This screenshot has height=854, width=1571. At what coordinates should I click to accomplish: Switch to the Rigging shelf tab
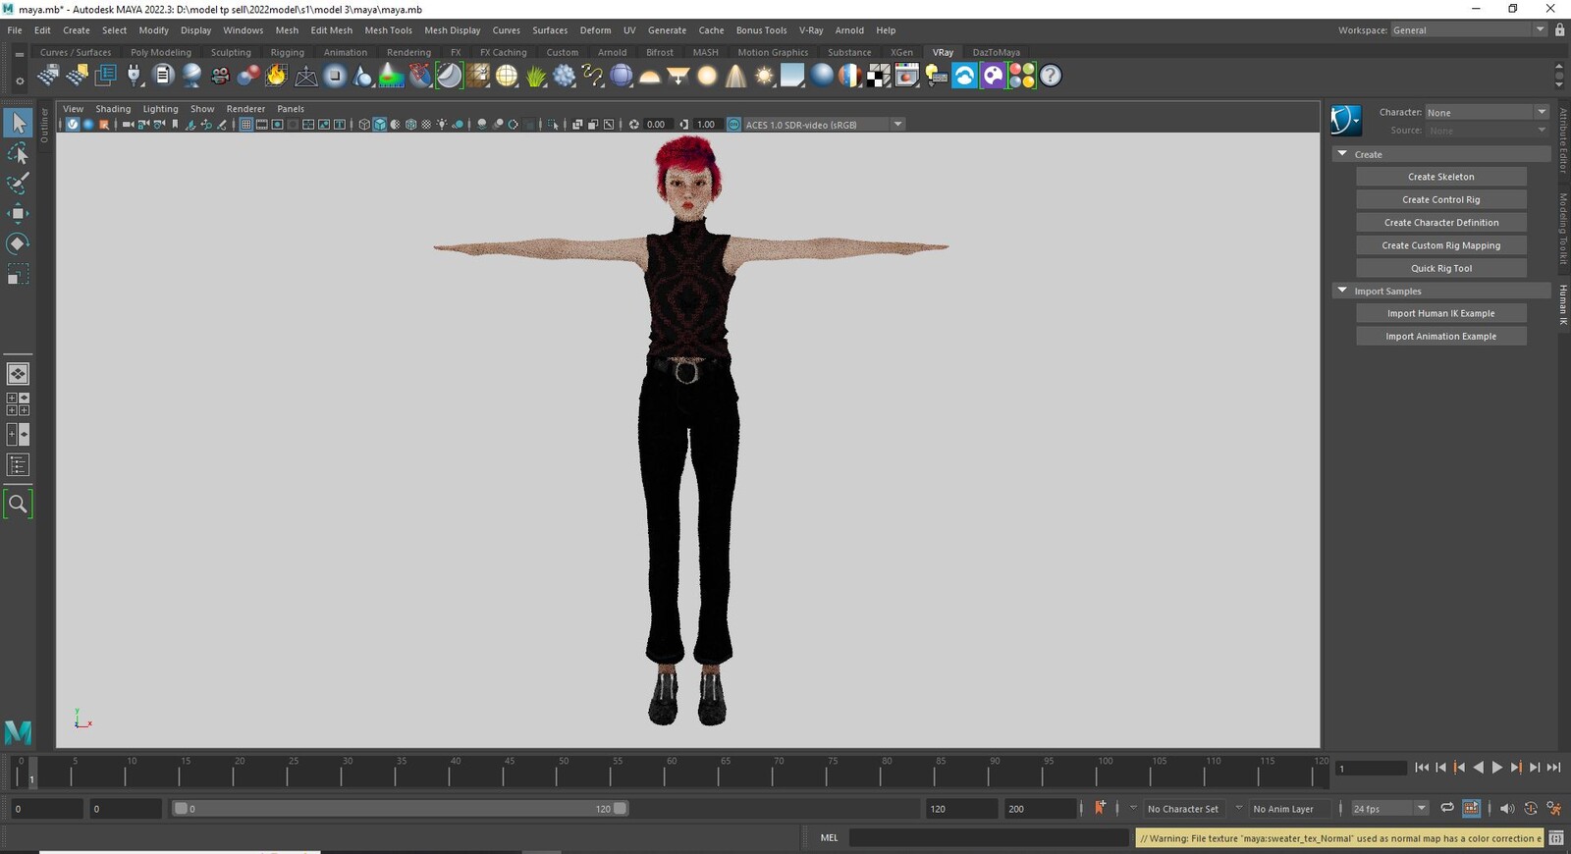[x=287, y=52]
